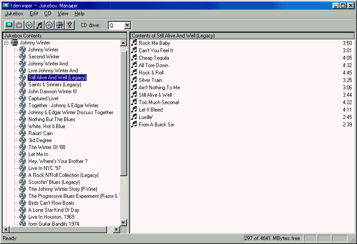
Task: Click the green display panel toolbar icon
Action: pos(9,25)
